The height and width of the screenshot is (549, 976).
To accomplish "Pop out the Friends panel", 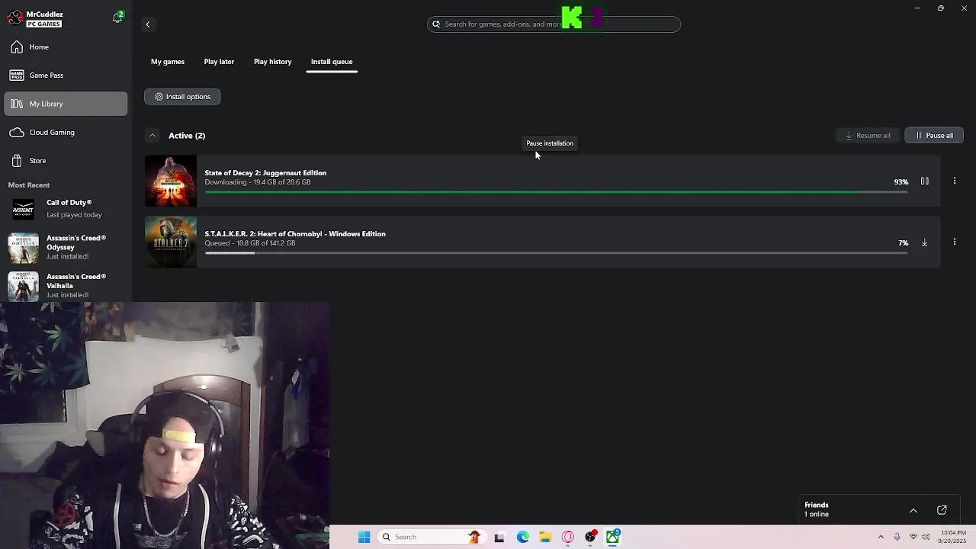I will pyautogui.click(x=942, y=510).
